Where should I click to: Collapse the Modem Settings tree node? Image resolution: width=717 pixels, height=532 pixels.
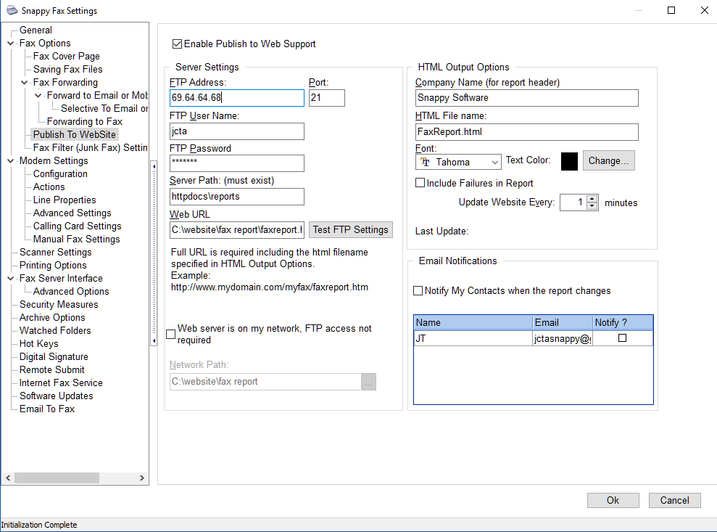coord(11,161)
